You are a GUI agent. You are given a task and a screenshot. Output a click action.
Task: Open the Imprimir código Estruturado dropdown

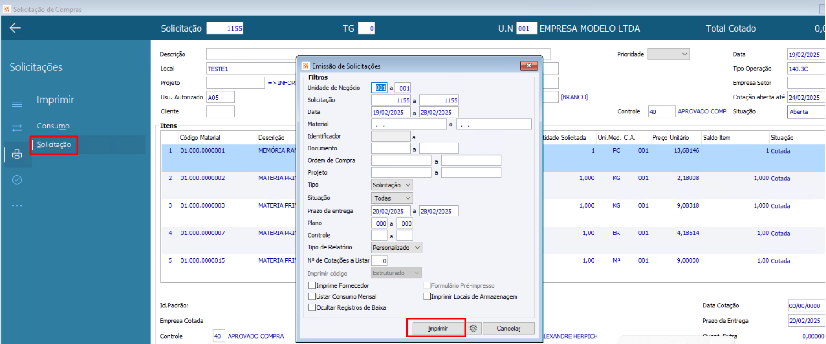396,273
